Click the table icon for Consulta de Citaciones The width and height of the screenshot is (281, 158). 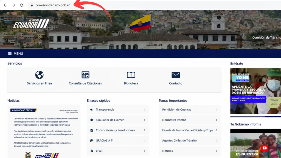(85, 75)
